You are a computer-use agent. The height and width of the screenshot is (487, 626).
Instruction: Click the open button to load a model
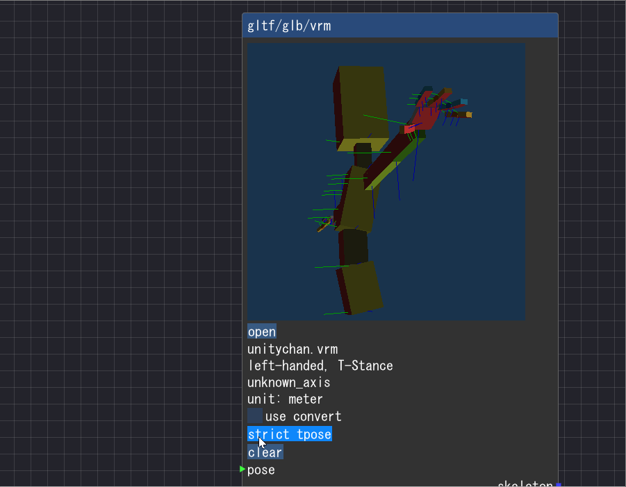click(262, 332)
